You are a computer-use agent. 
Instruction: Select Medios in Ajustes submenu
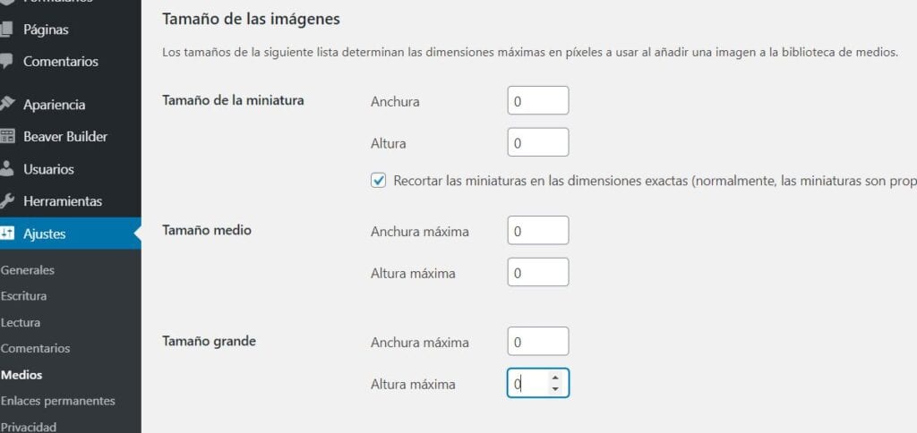21,375
